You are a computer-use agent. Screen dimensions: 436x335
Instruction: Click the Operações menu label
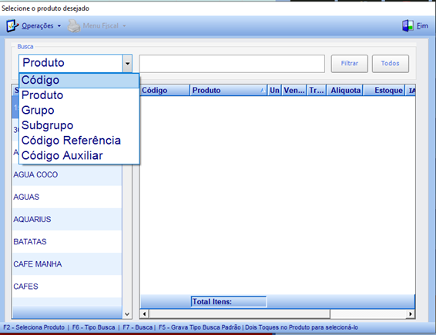[x=38, y=26]
